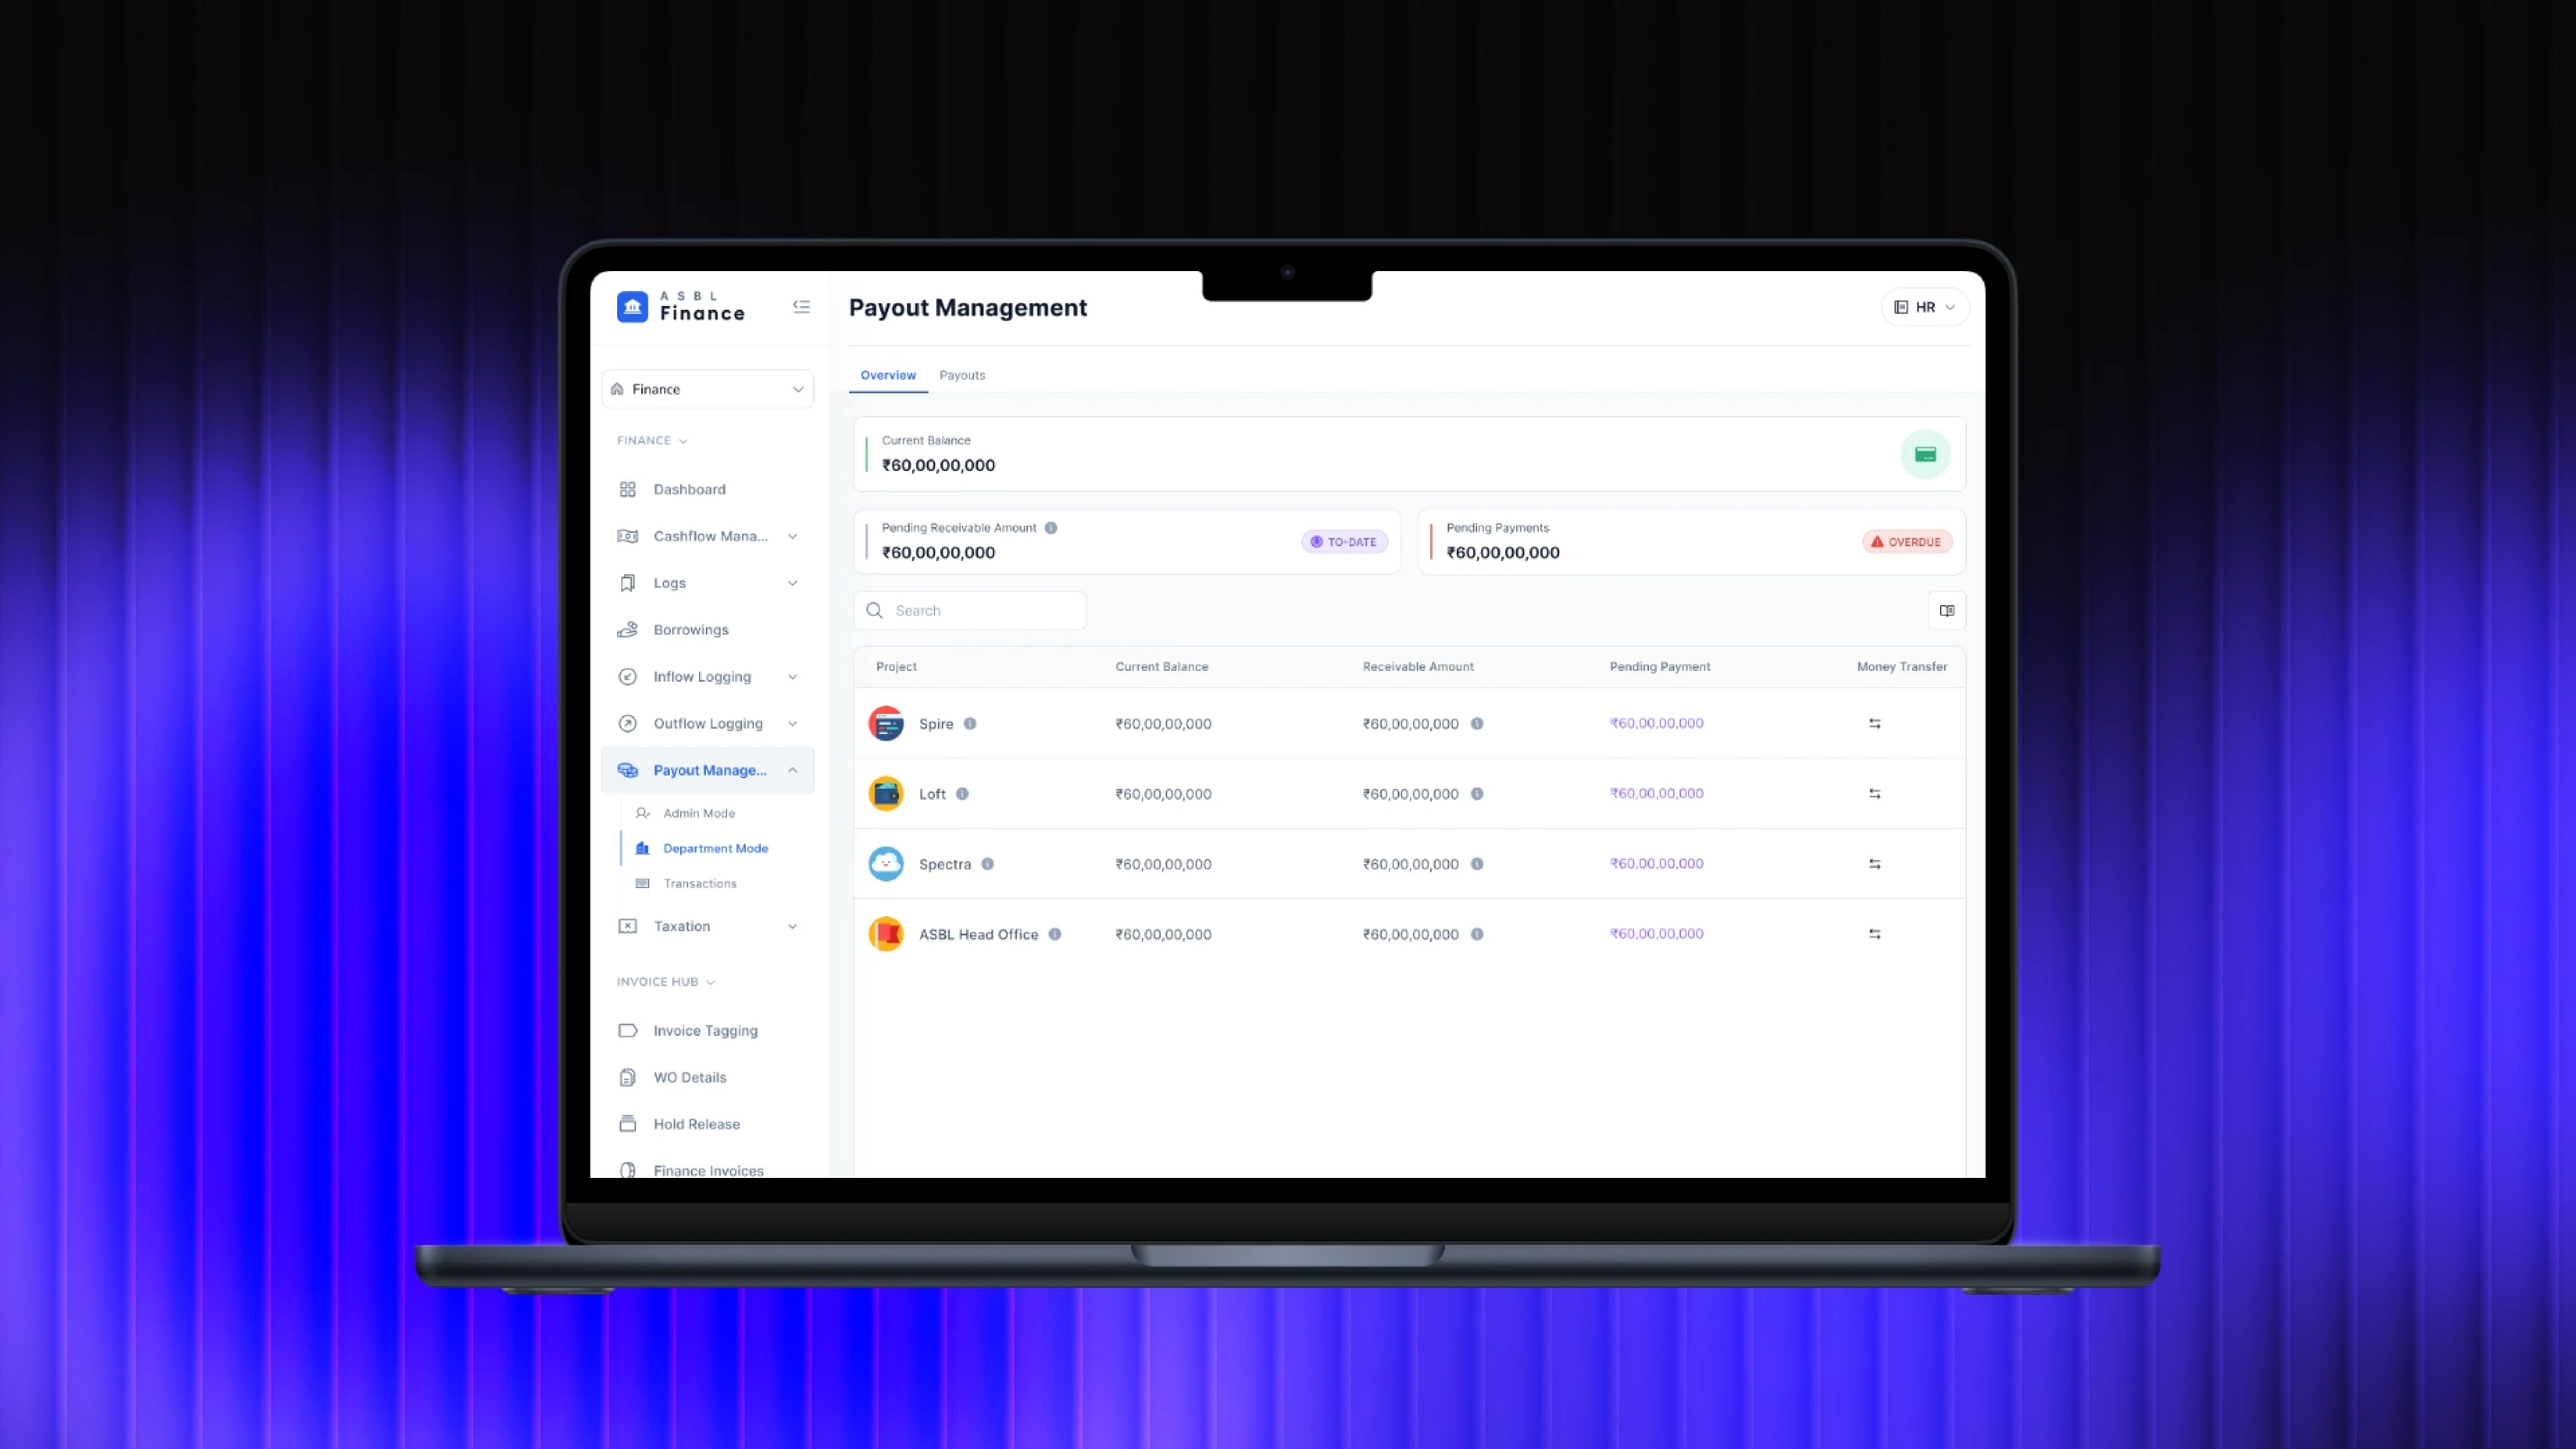This screenshot has width=2576, height=1449.
Task: Expand the Taxation chevron
Action: [x=793, y=926]
